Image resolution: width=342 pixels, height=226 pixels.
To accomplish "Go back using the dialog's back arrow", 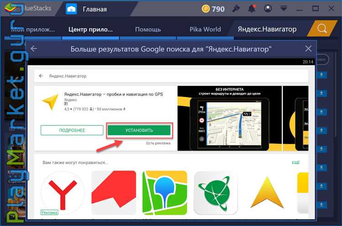I will [34, 49].
